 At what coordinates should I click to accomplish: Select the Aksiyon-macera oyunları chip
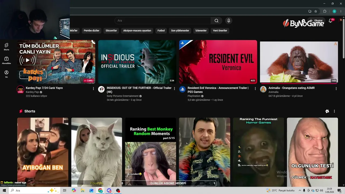137,30
